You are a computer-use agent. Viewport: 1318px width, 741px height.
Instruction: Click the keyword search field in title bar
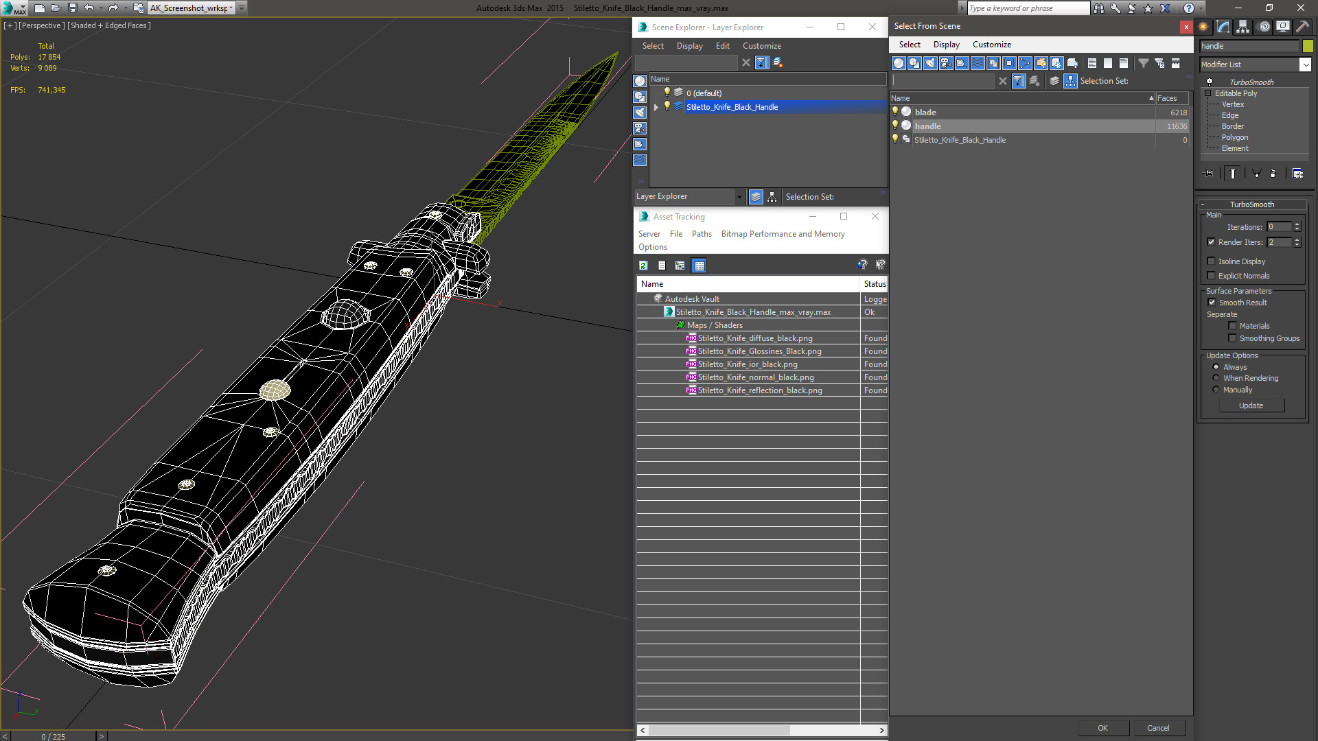point(1028,8)
